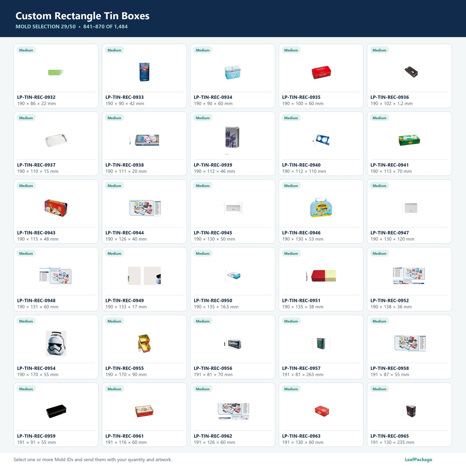Click mold ID LP-TIN-REC-0947
The width and height of the screenshot is (466, 466).
(x=390, y=233)
